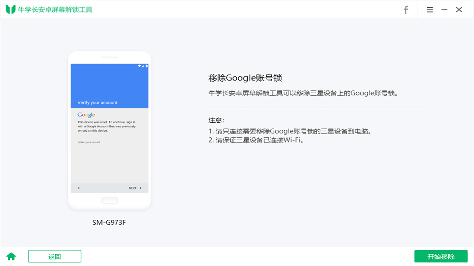Click the back arrow in the phone preview
The width and height of the screenshot is (474, 266).
[78, 188]
